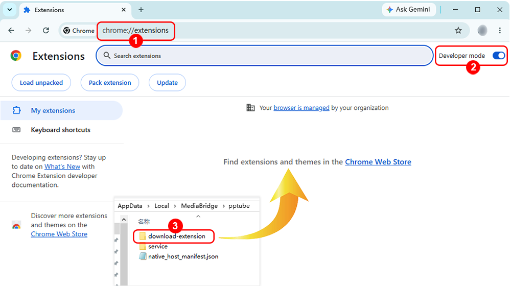Click pptube in the Explorer breadcrumb
The height and width of the screenshot is (286, 511).
tap(239, 206)
